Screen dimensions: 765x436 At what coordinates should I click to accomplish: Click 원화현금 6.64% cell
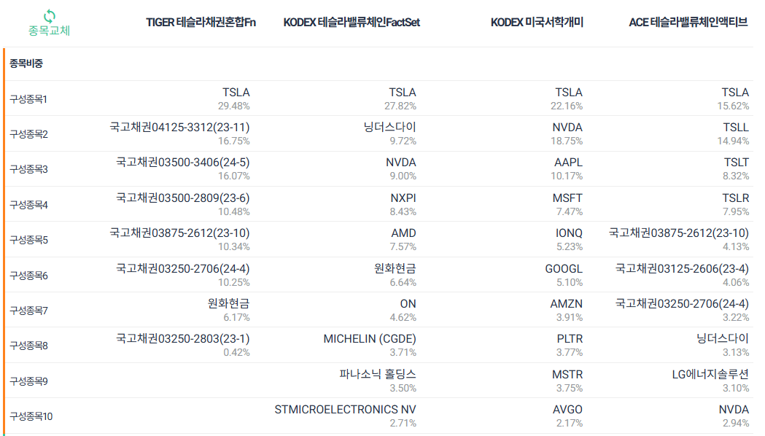[x=395, y=275]
